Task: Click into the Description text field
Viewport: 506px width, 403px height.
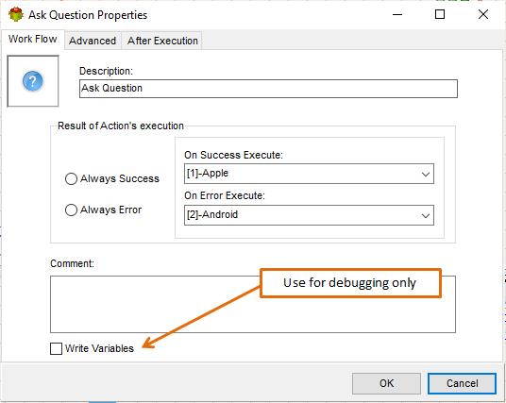Action: pos(268,89)
